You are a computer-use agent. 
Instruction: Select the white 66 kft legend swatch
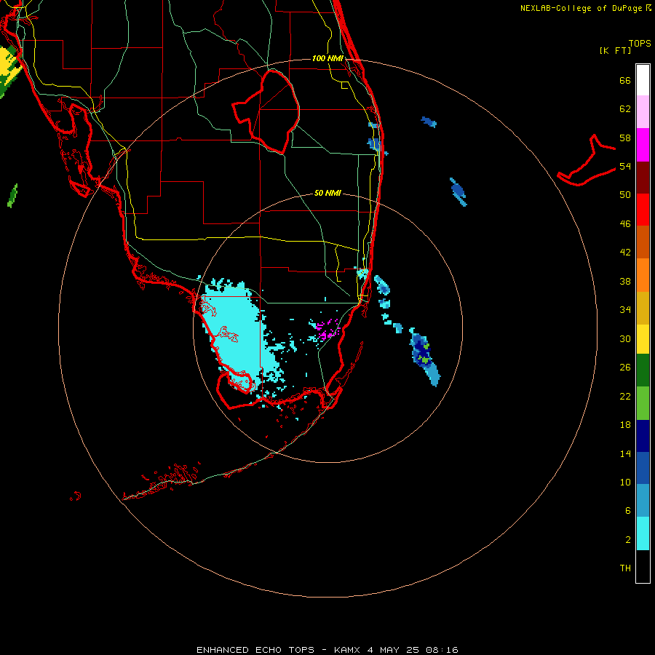tap(643, 80)
